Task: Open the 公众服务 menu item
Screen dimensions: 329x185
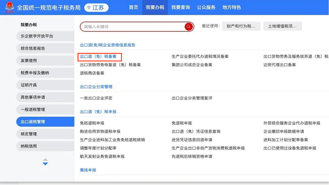Action: tap(206, 7)
